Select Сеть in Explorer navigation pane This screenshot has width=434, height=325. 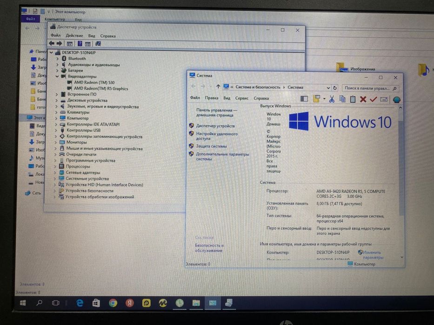(36, 193)
